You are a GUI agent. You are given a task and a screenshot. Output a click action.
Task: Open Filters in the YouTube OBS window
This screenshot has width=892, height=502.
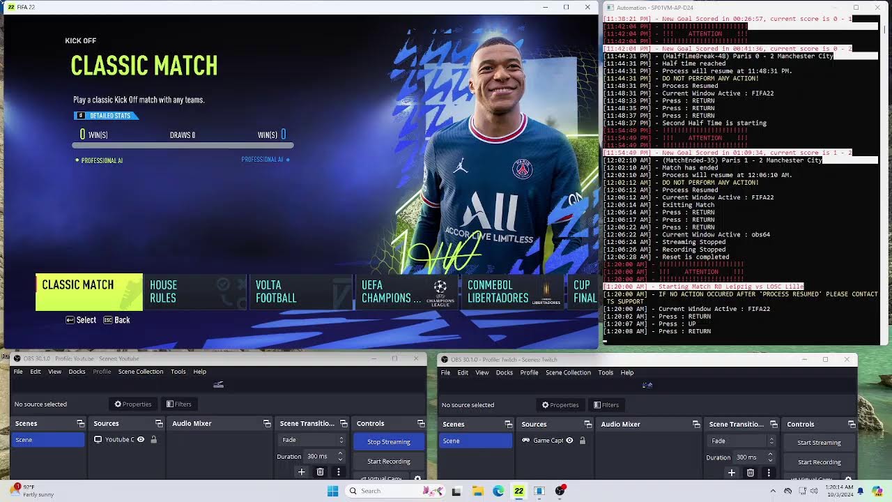(x=178, y=404)
